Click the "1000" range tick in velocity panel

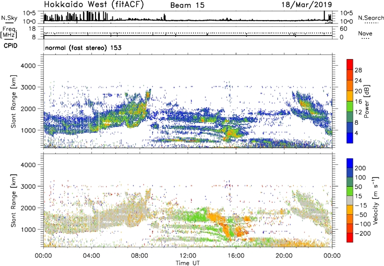pos(28,230)
